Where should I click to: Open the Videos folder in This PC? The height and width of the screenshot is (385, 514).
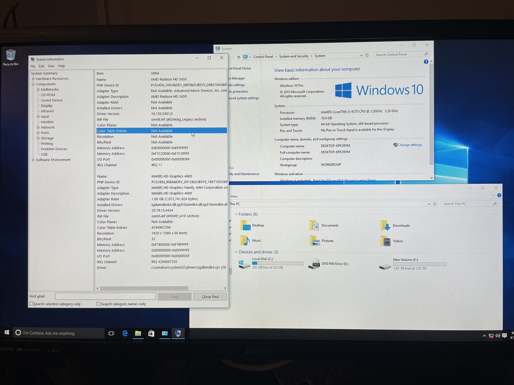[x=391, y=241]
